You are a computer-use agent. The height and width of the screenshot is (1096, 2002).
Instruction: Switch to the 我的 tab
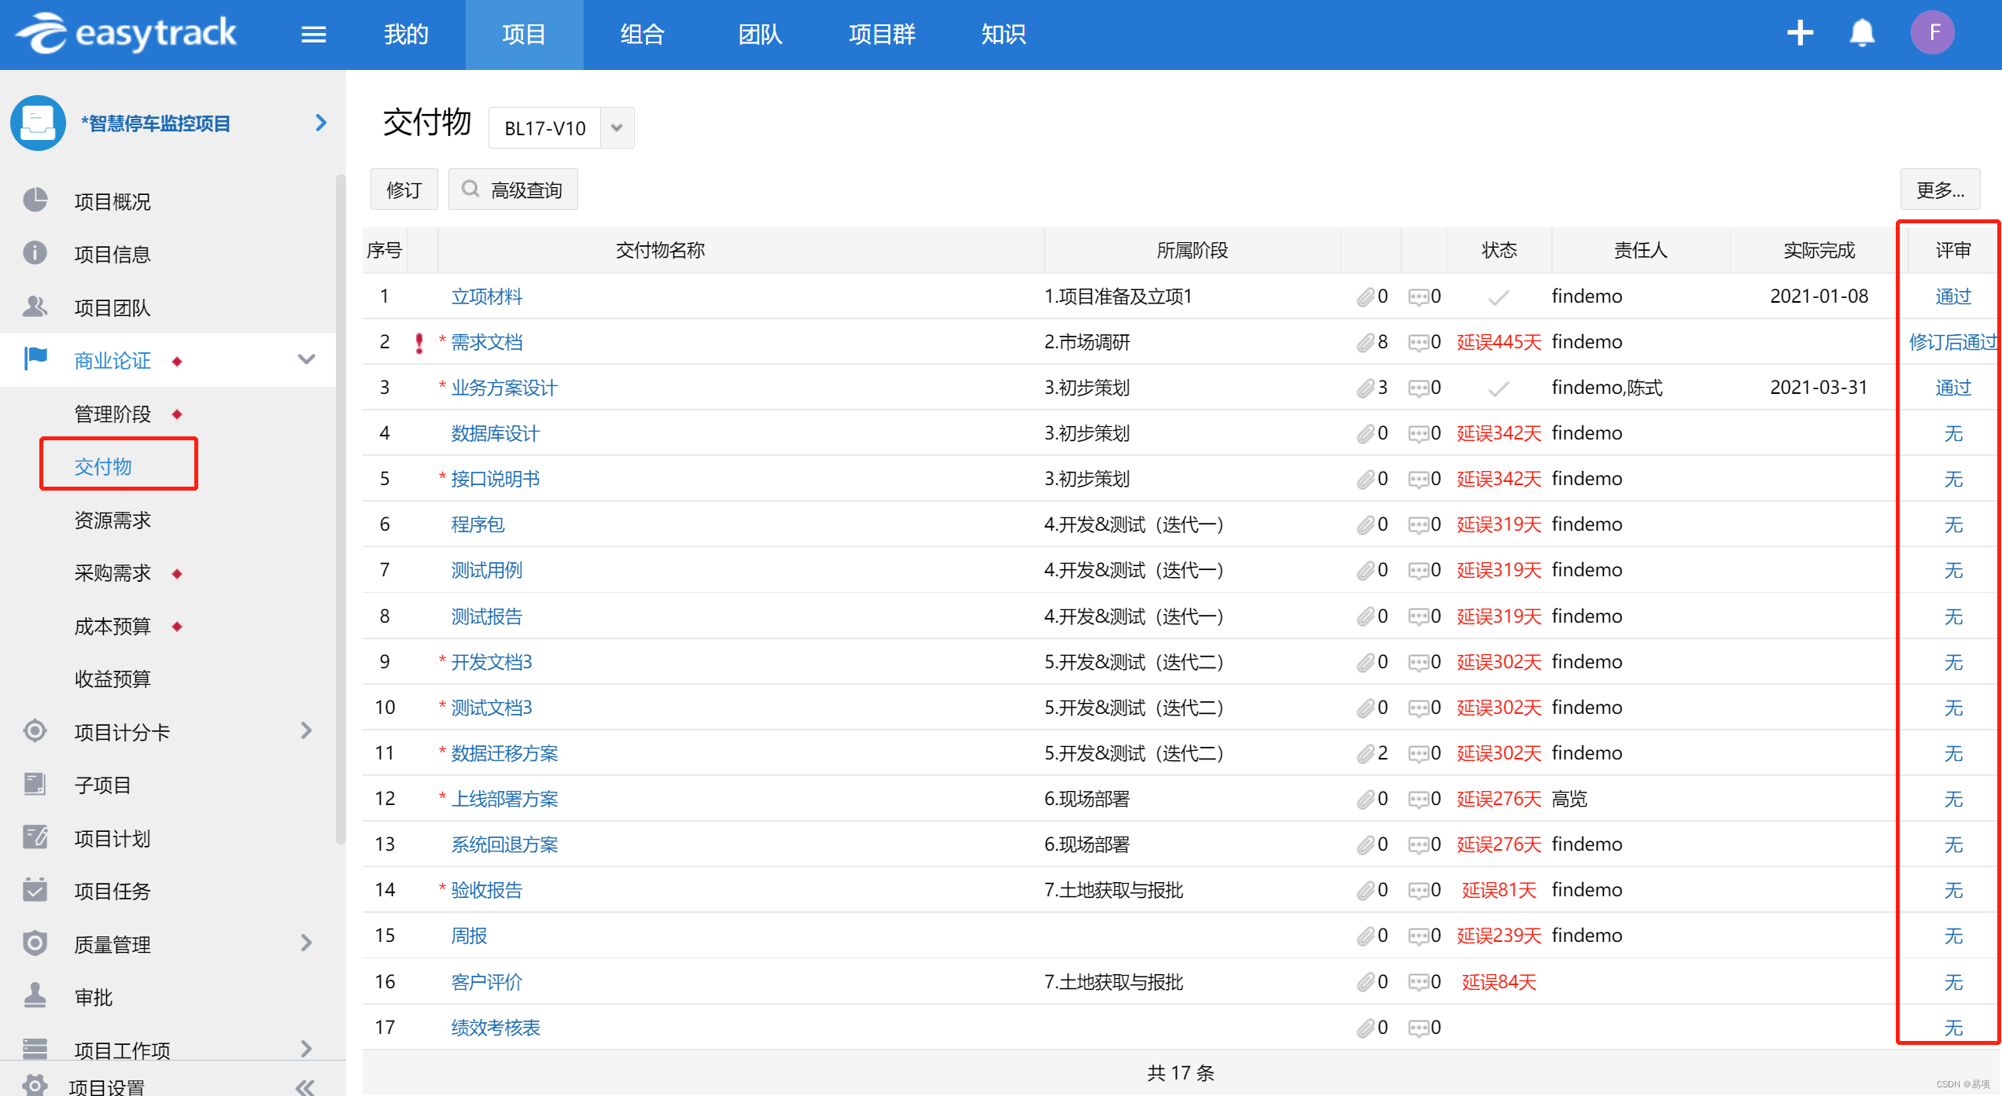(x=407, y=35)
